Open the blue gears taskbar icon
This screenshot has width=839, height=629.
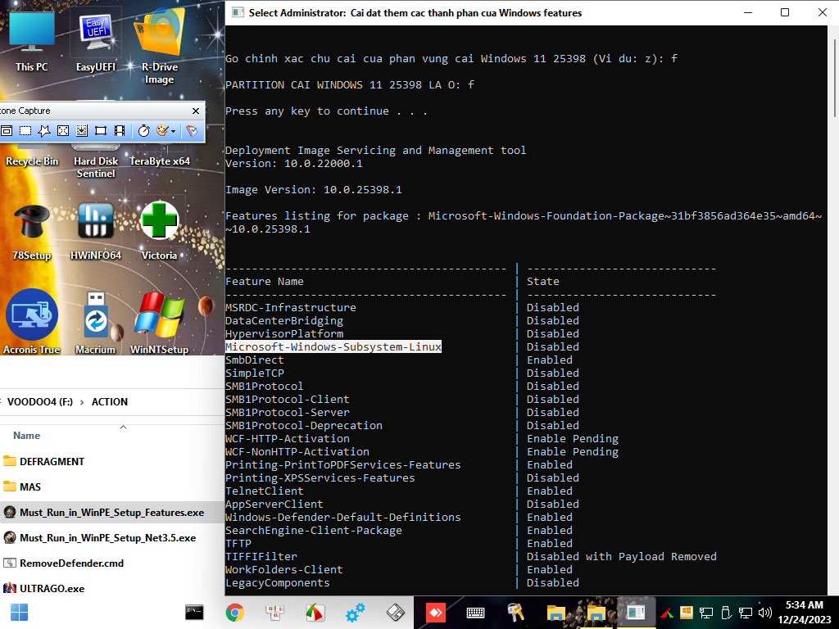coord(356,613)
